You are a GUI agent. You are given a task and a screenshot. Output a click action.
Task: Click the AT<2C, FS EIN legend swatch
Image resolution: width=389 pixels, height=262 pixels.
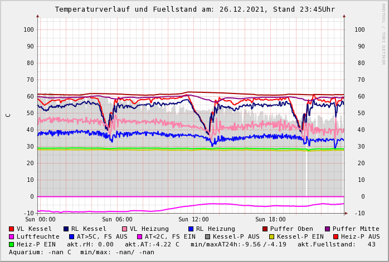coord(140,237)
